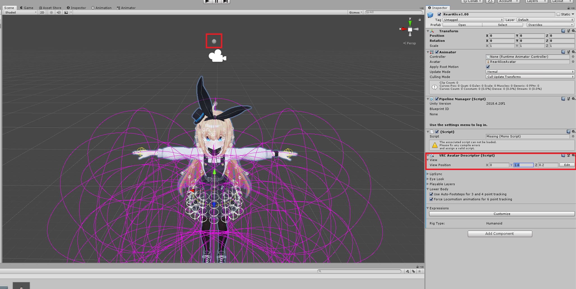Click Scale Z field
Image resolution: width=576 pixels, height=289 pixels.
tap(562, 46)
